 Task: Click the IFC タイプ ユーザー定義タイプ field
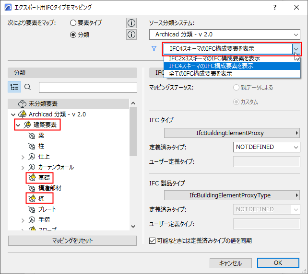[x=267, y=161]
